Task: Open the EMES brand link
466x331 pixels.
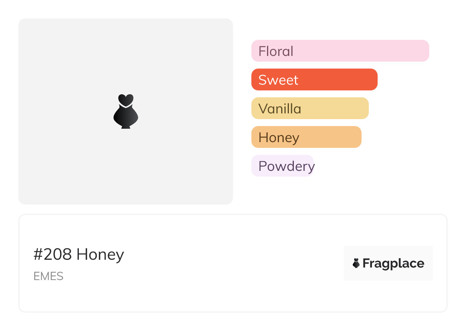Action: [x=48, y=276]
